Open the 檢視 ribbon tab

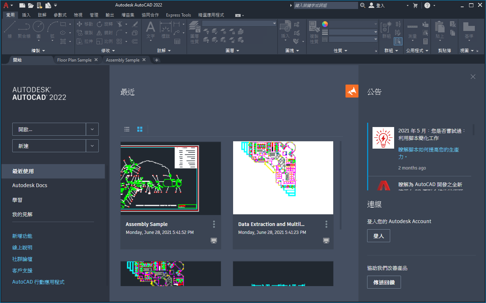tap(78, 15)
